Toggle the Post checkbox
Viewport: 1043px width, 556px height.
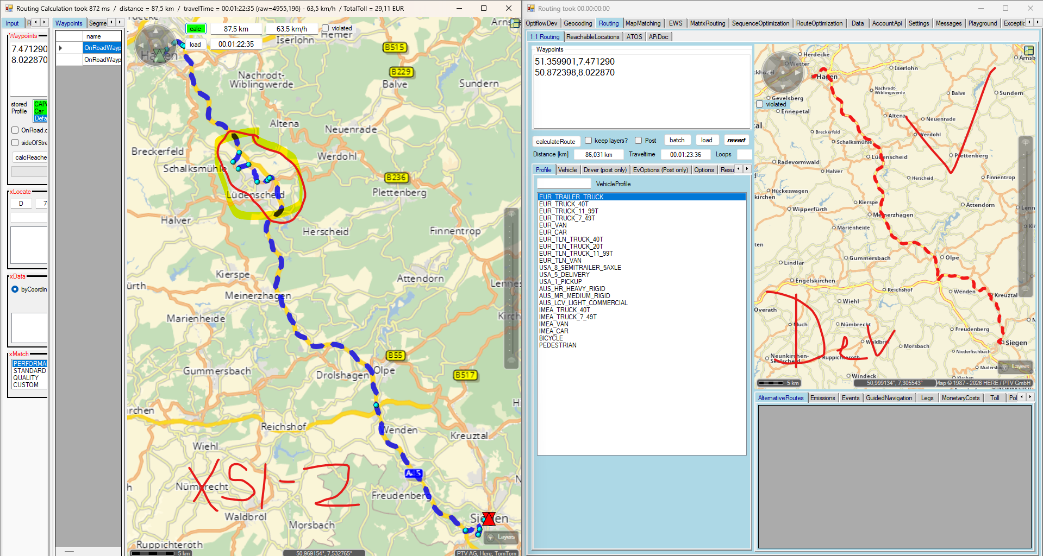coord(639,141)
